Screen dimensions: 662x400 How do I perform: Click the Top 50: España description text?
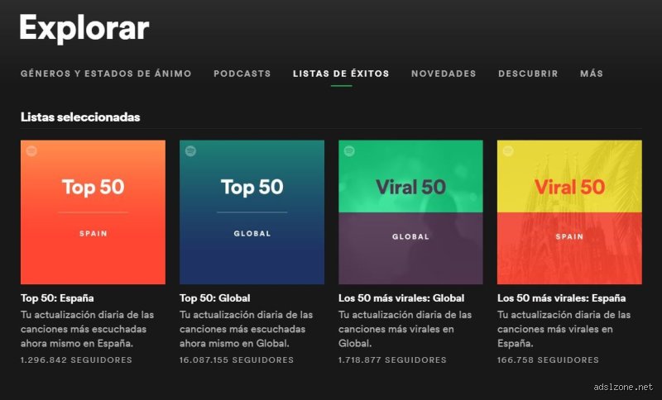coord(88,329)
